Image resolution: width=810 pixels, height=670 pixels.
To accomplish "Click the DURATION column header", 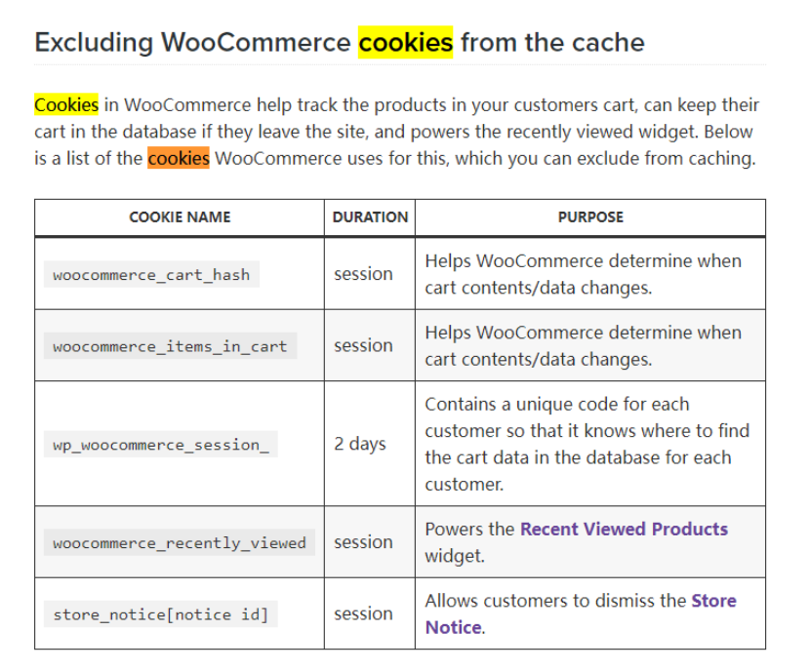I will click(370, 217).
